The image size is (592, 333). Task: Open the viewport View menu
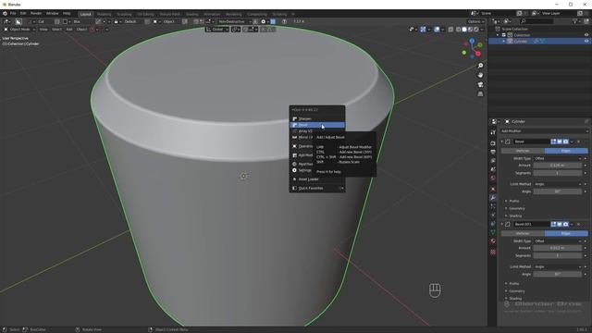pos(43,30)
